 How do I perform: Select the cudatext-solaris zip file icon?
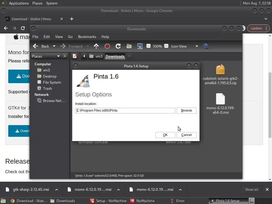[220, 70]
